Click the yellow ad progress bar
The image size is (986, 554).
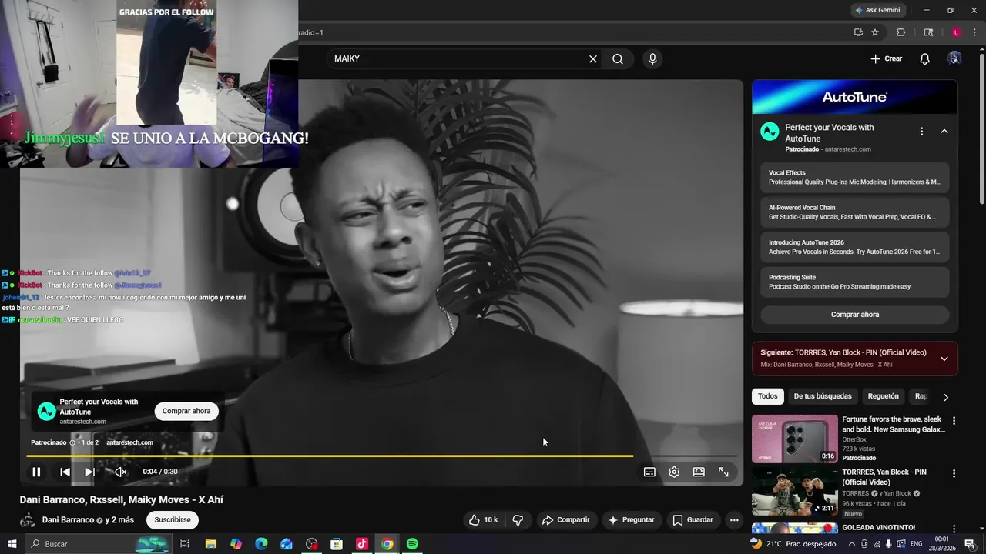(x=330, y=456)
